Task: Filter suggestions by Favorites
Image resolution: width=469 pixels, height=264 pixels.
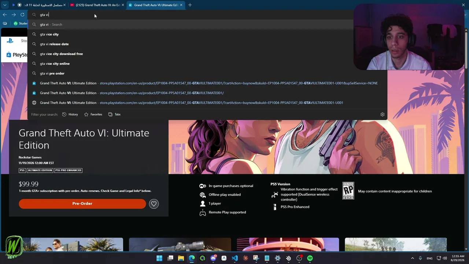Action: tap(93, 114)
